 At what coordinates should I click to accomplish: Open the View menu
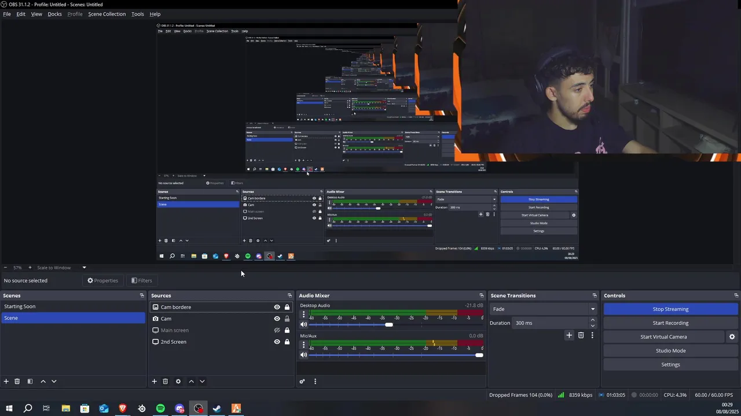tap(36, 14)
